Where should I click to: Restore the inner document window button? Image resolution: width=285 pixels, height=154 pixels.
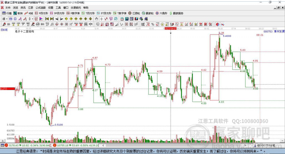[279, 8]
